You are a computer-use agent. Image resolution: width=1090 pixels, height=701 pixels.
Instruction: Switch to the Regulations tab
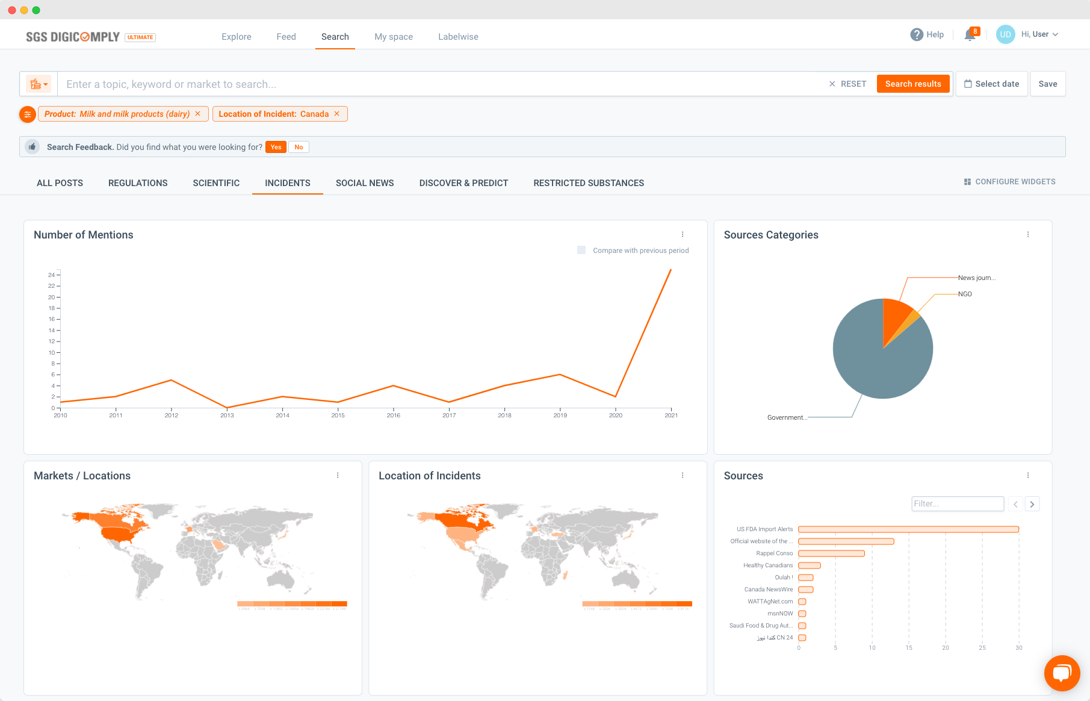pos(138,183)
